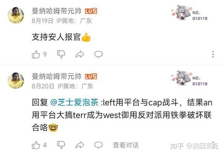Dislike the first comment 支持安人报官
The image size is (224, 155).
[61, 55]
